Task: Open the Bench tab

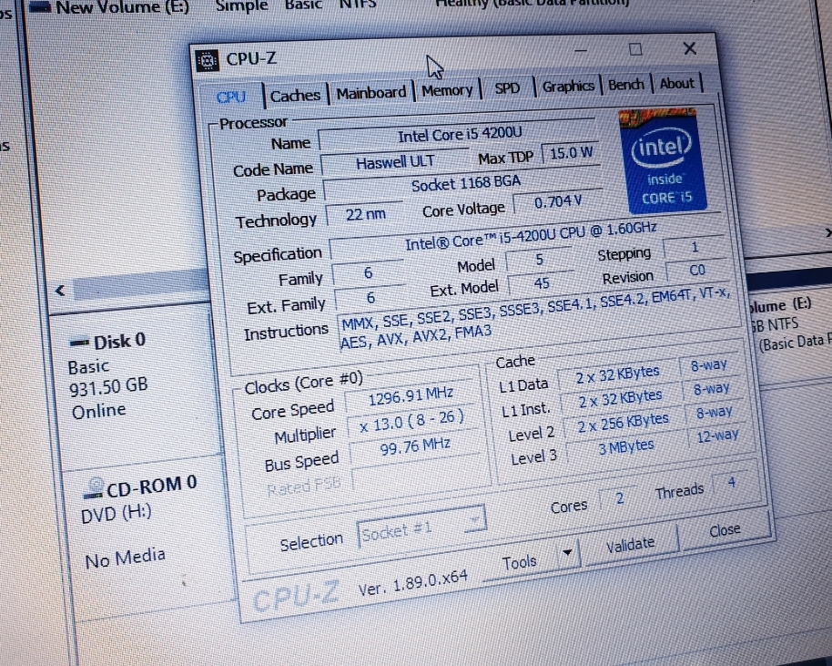Action: 625,85
